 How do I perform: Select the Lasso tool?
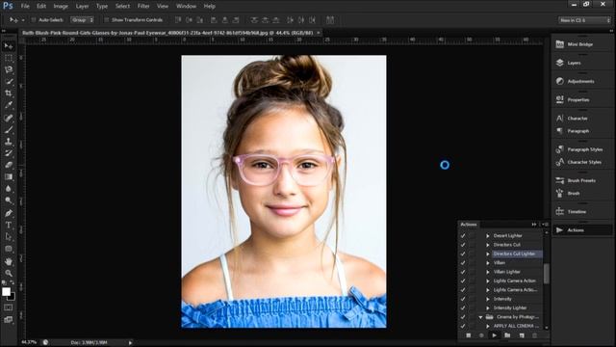[9, 70]
